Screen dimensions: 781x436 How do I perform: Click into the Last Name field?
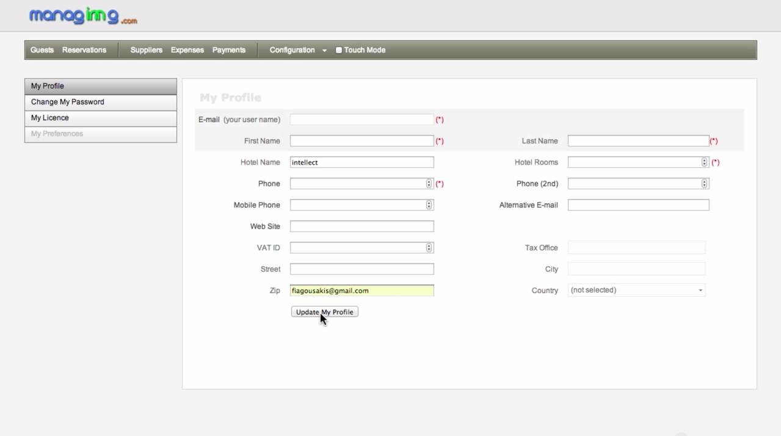tap(638, 141)
